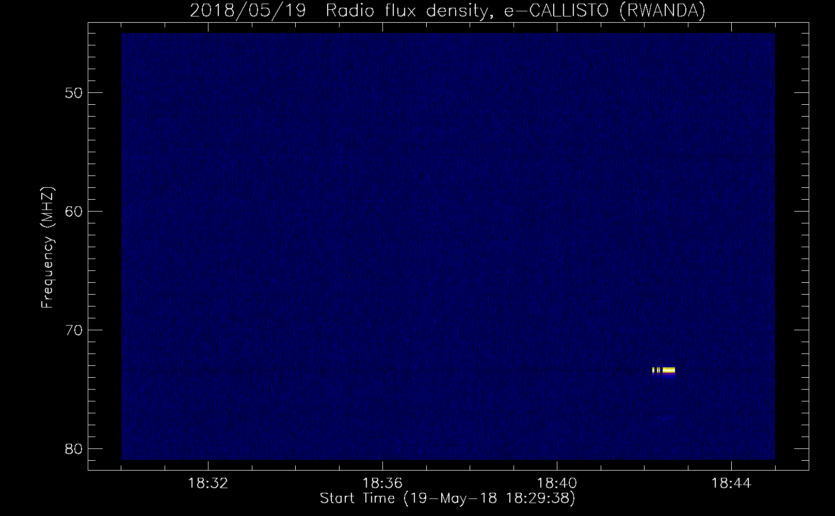Click the 'Frequency (MHZ)' axis label
835x516 pixels.
click(x=47, y=248)
